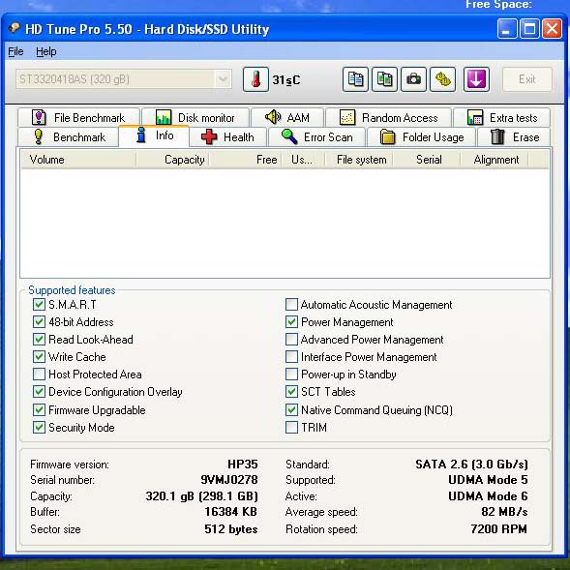Copy info to clipboard icon
This screenshot has height=570, width=570.
(x=355, y=79)
